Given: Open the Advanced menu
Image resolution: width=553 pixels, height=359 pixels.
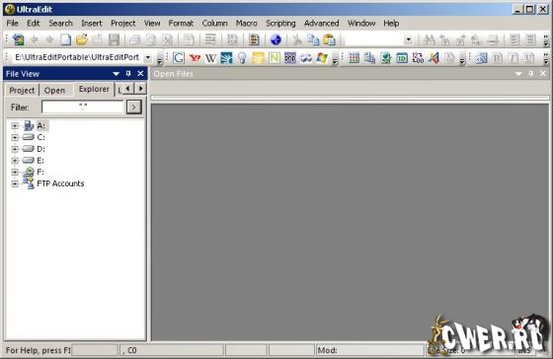Looking at the screenshot, I should pyautogui.click(x=321, y=24).
